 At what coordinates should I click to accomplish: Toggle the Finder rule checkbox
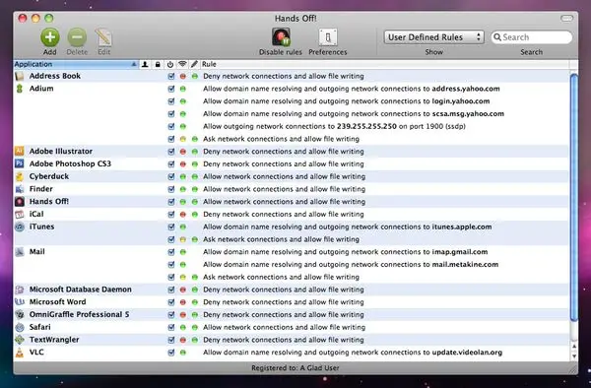171,189
